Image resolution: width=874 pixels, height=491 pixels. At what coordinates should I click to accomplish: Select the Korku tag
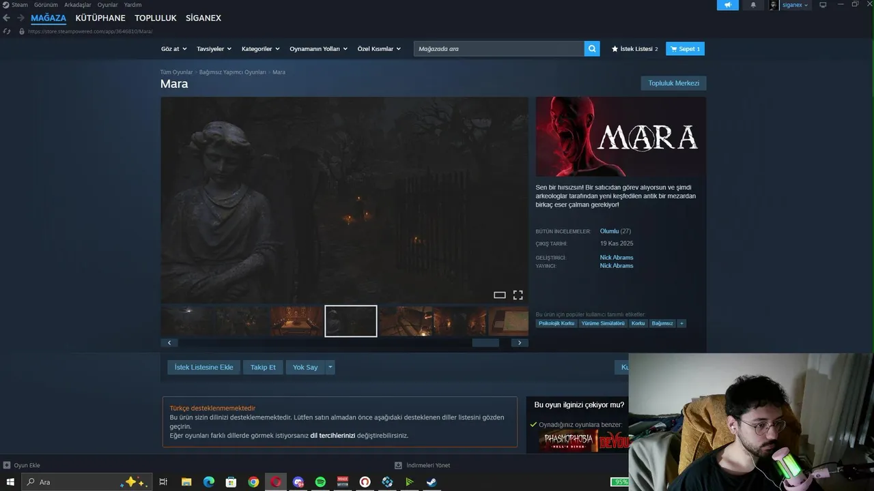[638, 323]
